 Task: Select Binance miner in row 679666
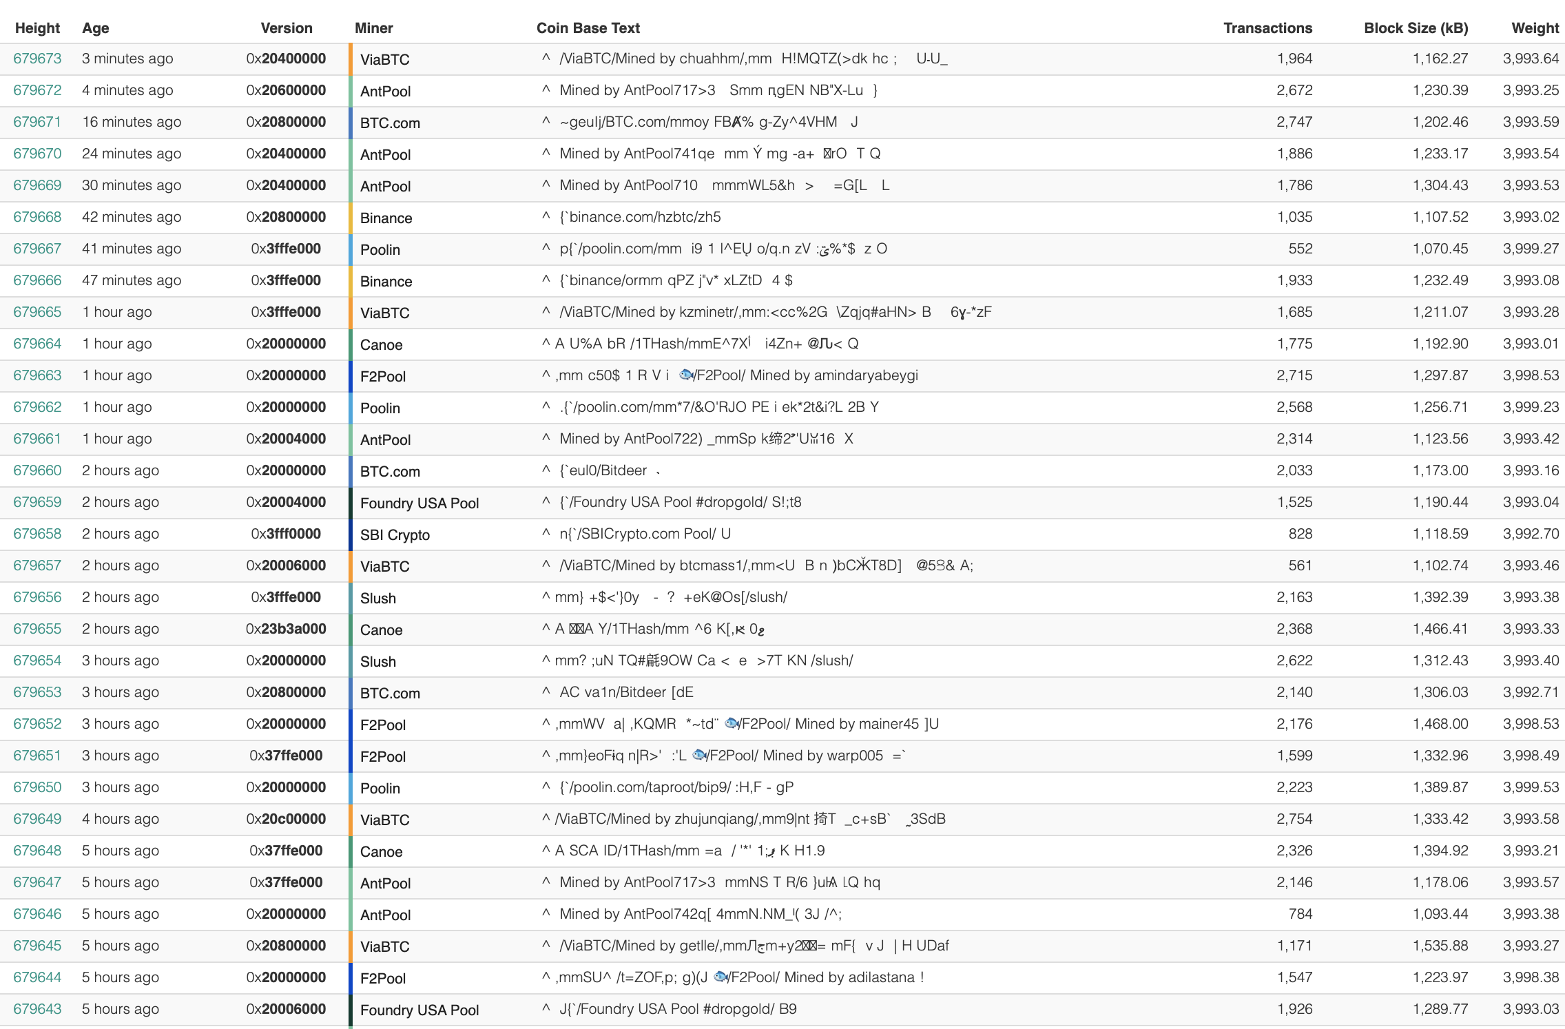pos(386,282)
